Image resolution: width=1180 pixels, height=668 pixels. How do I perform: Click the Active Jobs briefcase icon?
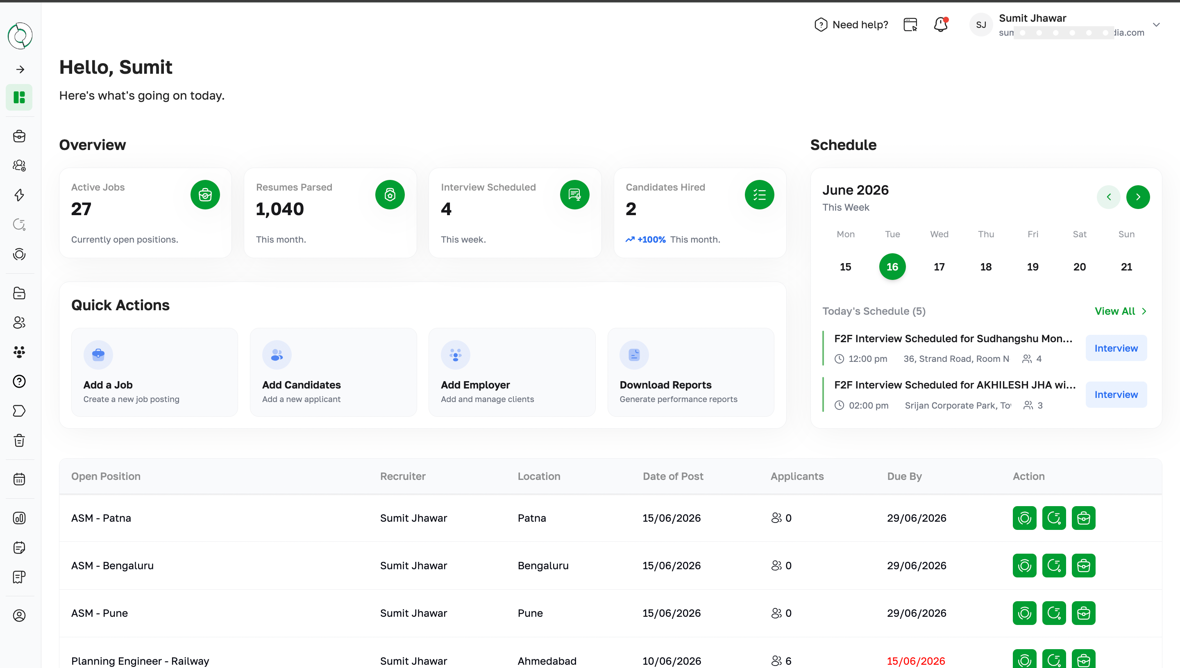click(205, 195)
